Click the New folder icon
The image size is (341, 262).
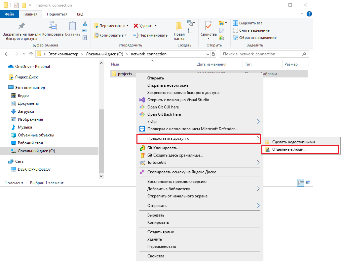[x=179, y=26]
